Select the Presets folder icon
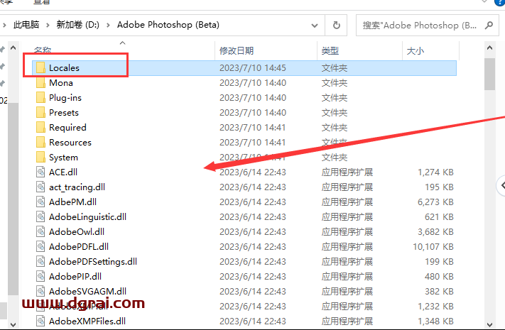 (x=40, y=112)
